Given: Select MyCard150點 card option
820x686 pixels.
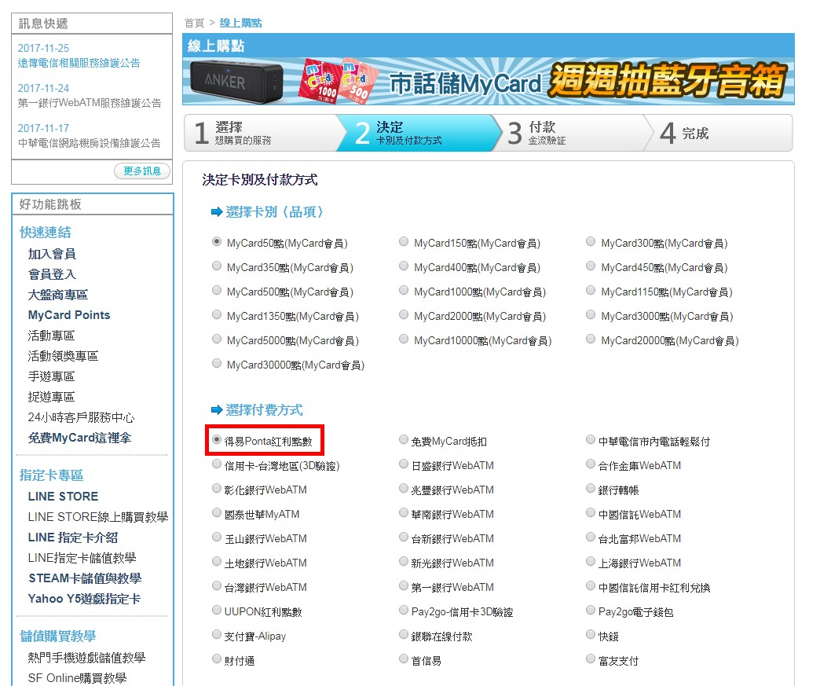Looking at the screenshot, I should [x=404, y=242].
